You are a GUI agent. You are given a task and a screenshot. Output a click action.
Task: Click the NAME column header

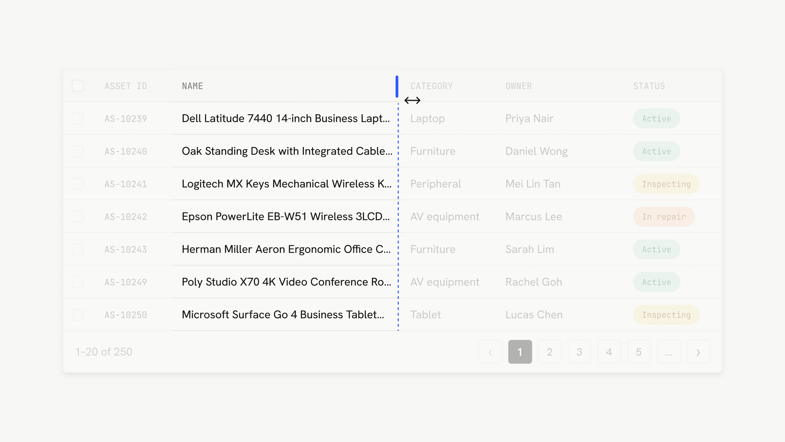[x=193, y=86]
